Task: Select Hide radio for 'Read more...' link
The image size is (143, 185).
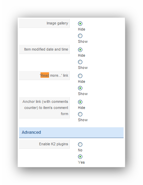Action: click(x=80, y=76)
